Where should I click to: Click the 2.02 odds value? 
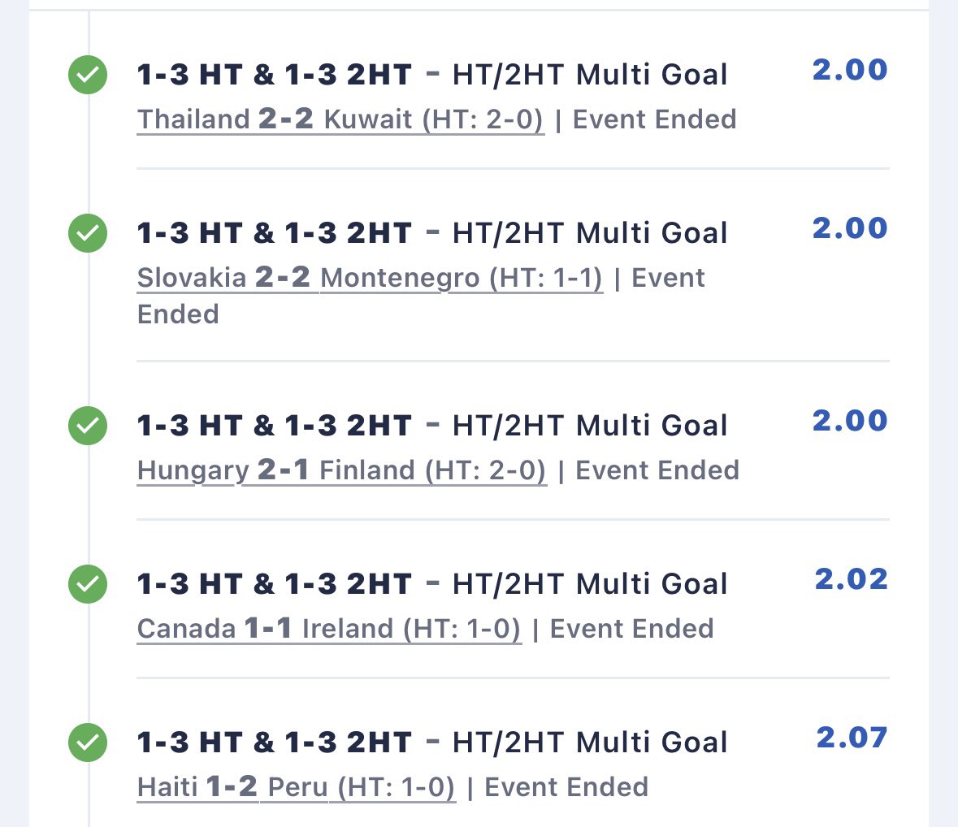coord(851,579)
